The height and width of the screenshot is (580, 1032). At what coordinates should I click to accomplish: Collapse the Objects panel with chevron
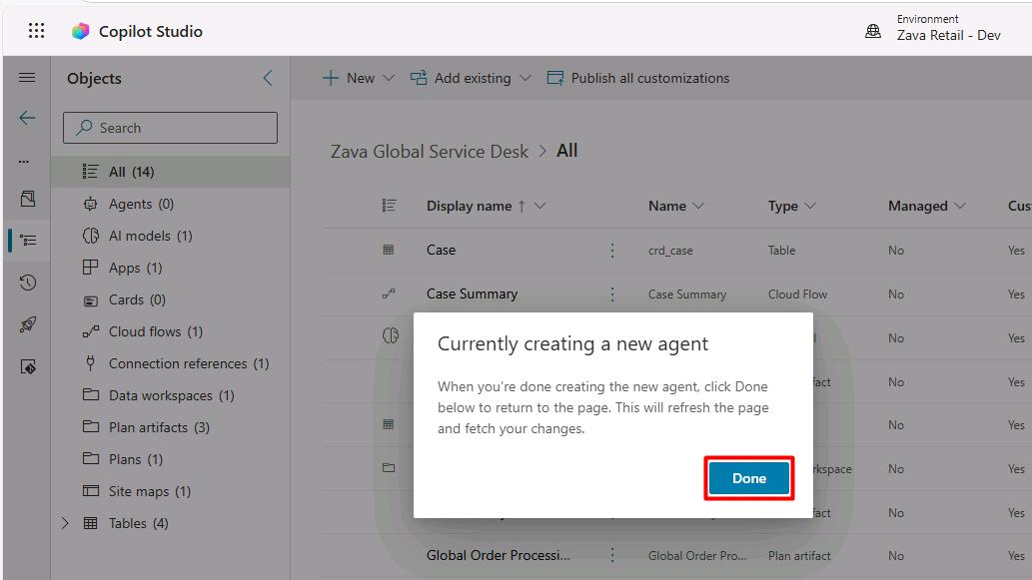coord(268,78)
